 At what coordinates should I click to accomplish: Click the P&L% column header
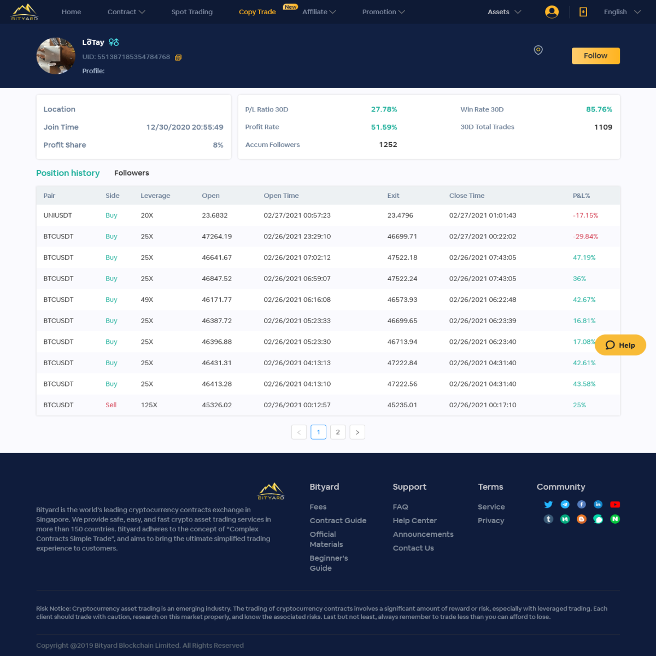(x=582, y=195)
